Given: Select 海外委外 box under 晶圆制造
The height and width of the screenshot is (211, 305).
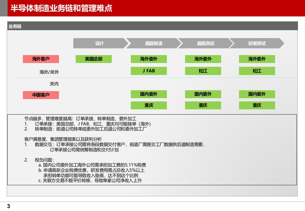Looking at the screenshot, I should 149,59.
